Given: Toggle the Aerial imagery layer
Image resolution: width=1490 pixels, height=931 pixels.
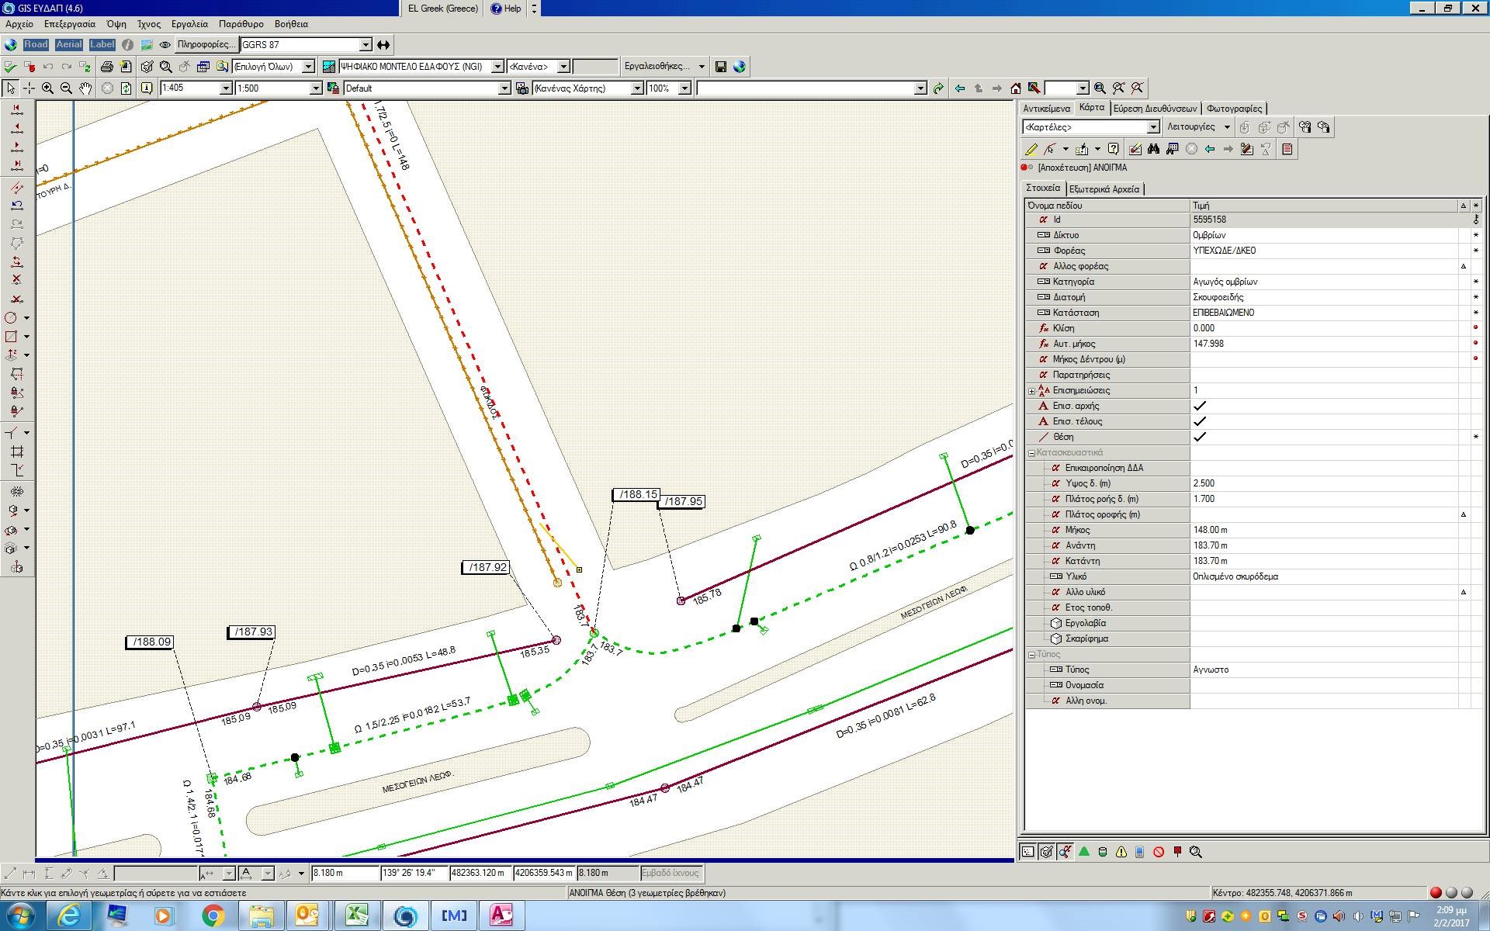Looking at the screenshot, I should (x=69, y=45).
